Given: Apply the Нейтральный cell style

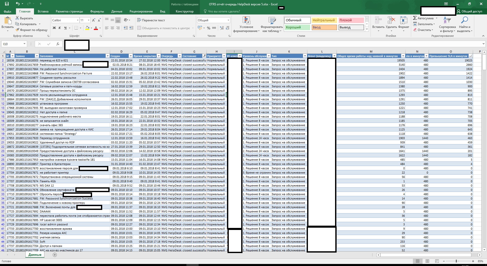Looking at the screenshot, I should point(324,20).
